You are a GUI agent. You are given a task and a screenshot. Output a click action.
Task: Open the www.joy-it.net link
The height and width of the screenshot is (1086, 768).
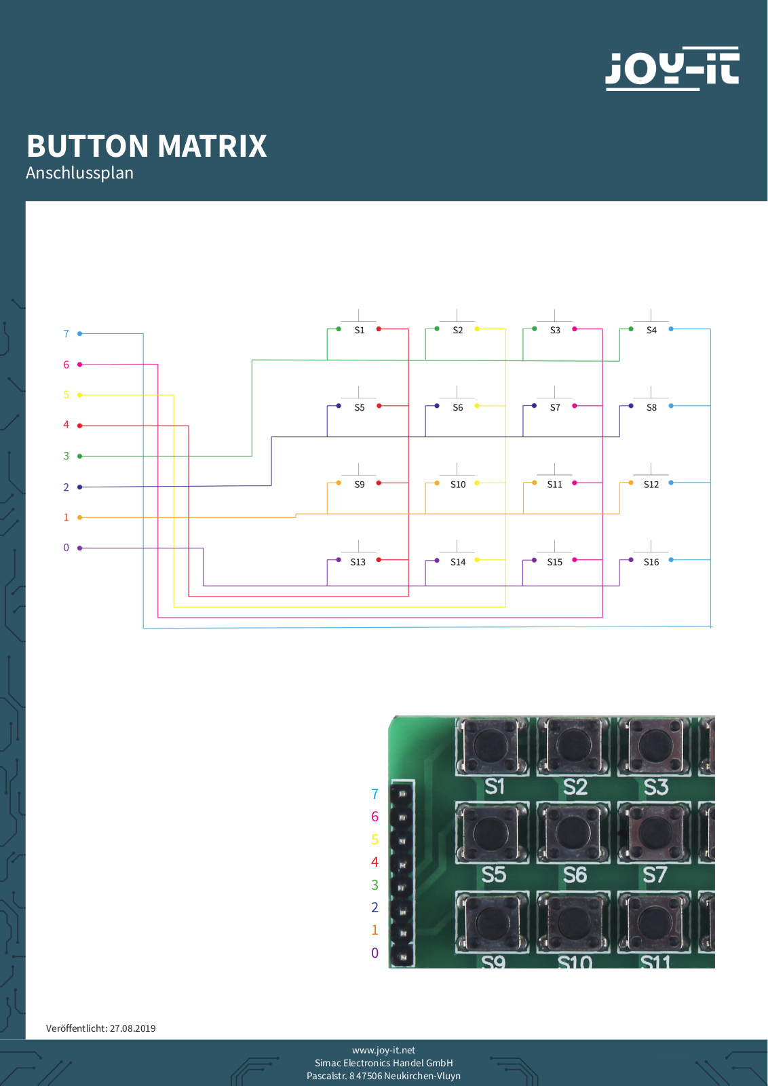point(383,1050)
